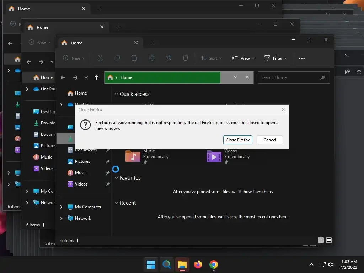The image size is (364, 273).
Task: Click the Rename icon in front toolbar
Action: pos(151,58)
